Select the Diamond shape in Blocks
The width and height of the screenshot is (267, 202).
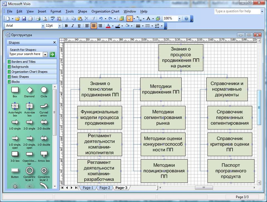point(29,92)
